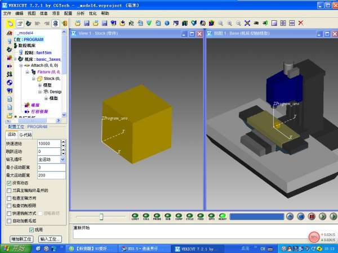
Task: Click the 增加新工位 button
Action: coord(22,239)
